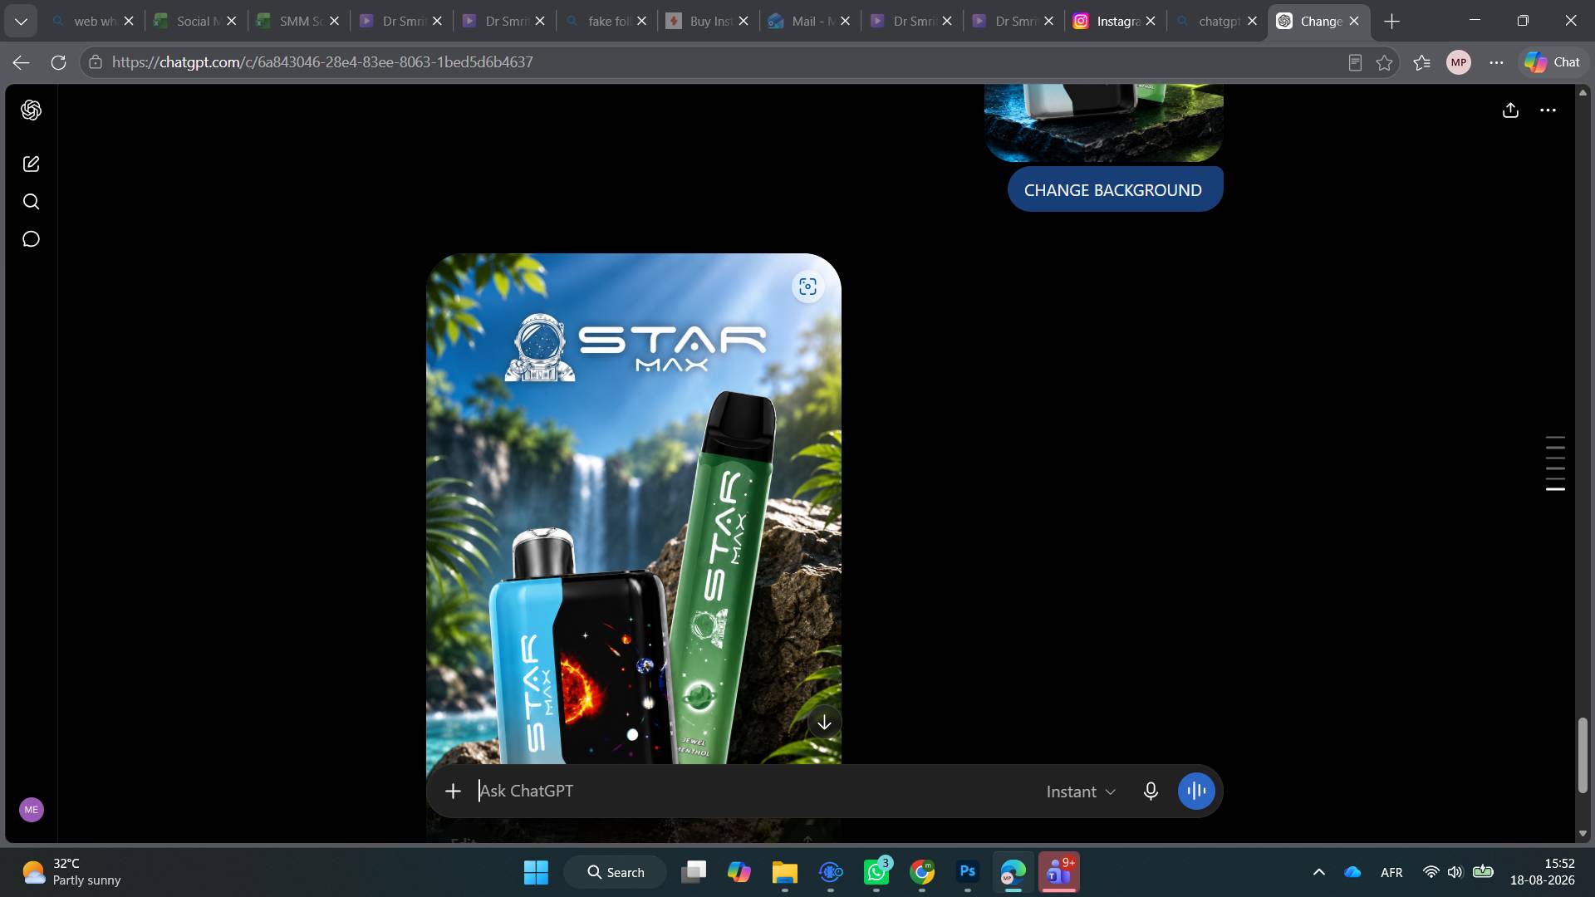Screen dimensions: 1595x897
Task: Open search chats magnifier in sidebar
Action: click(x=31, y=201)
